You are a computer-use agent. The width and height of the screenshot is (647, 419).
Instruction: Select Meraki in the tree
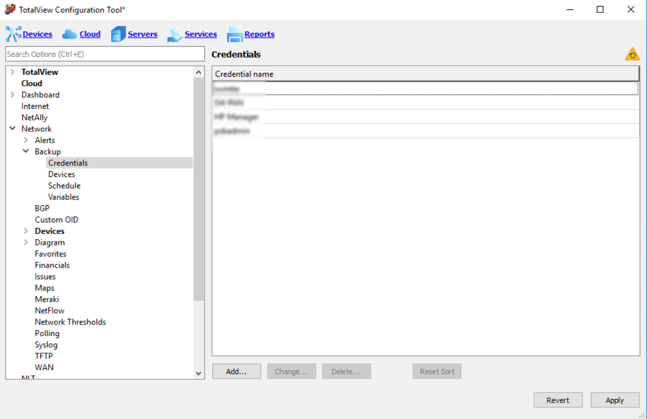47,299
